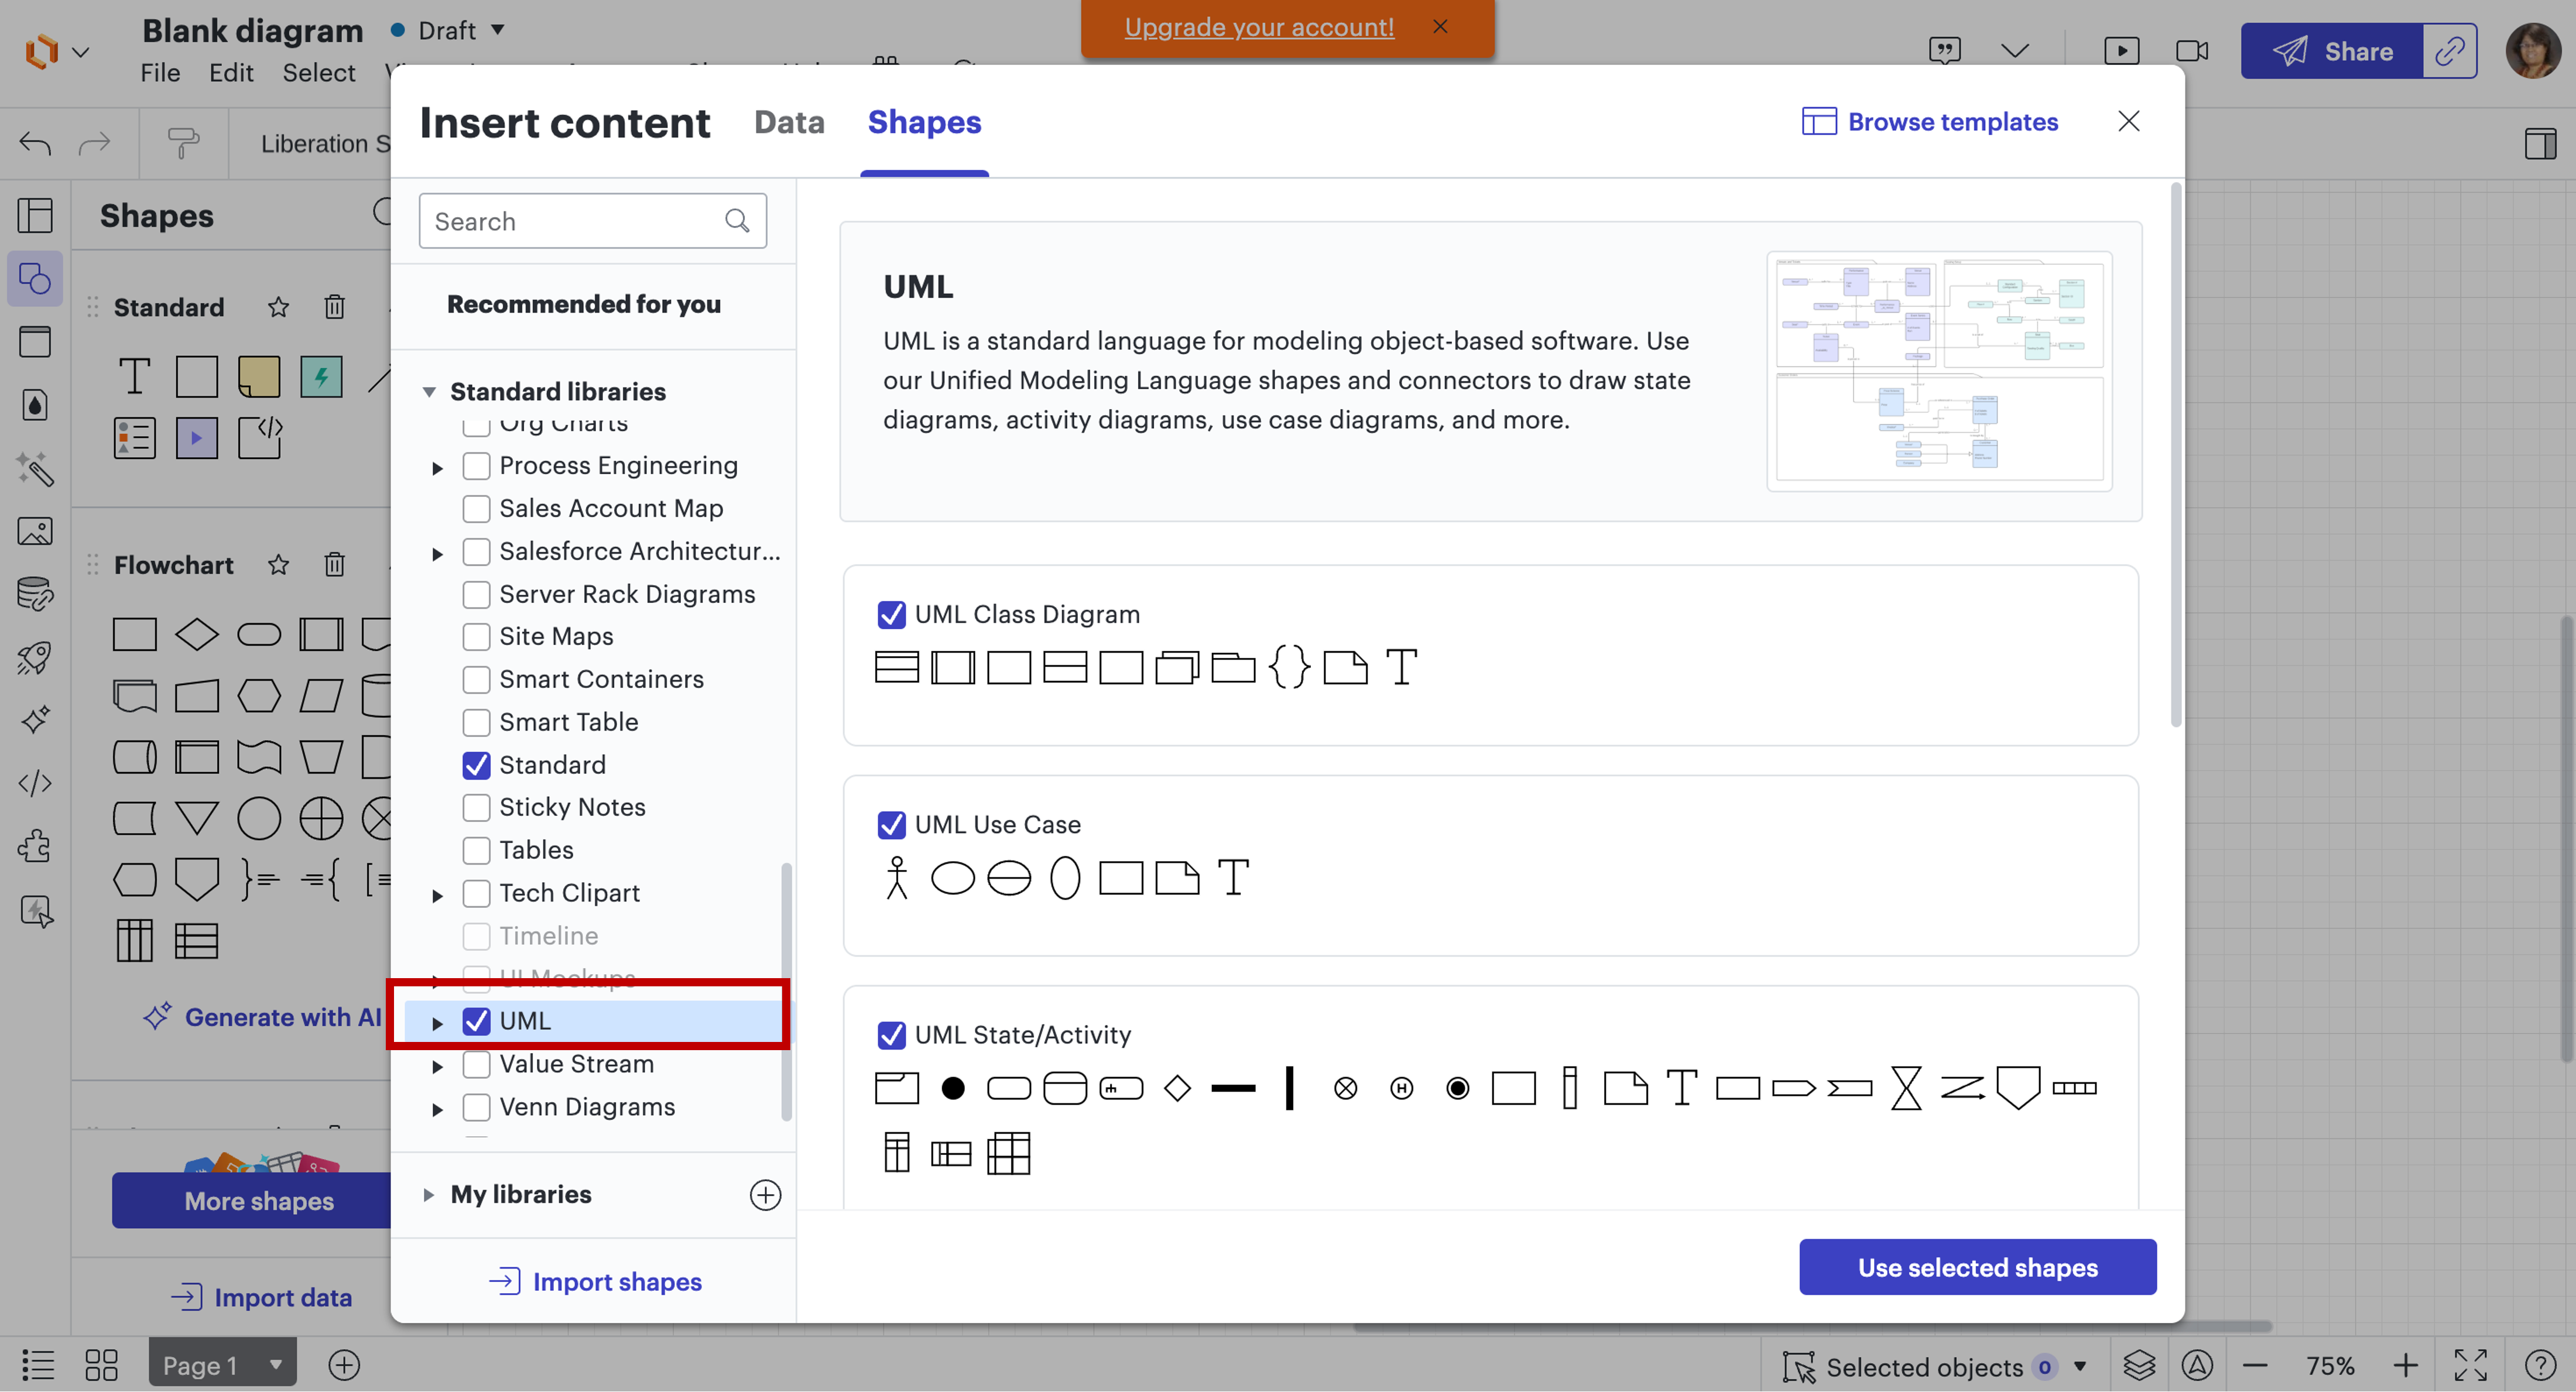Open the grid page view icon
Image resolution: width=2576 pixels, height=1392 pixels.
(x=101, y=1365)
